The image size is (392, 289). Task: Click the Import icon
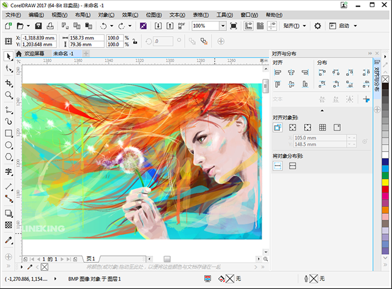pos(158,26)
